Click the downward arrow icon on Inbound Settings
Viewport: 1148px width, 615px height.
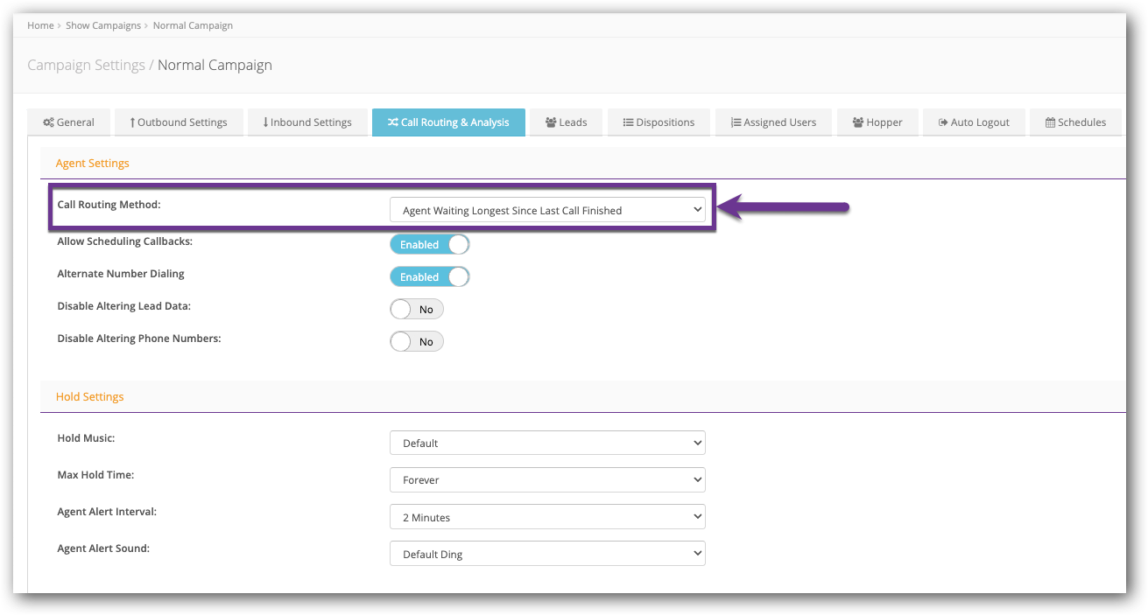pos(264,122)
